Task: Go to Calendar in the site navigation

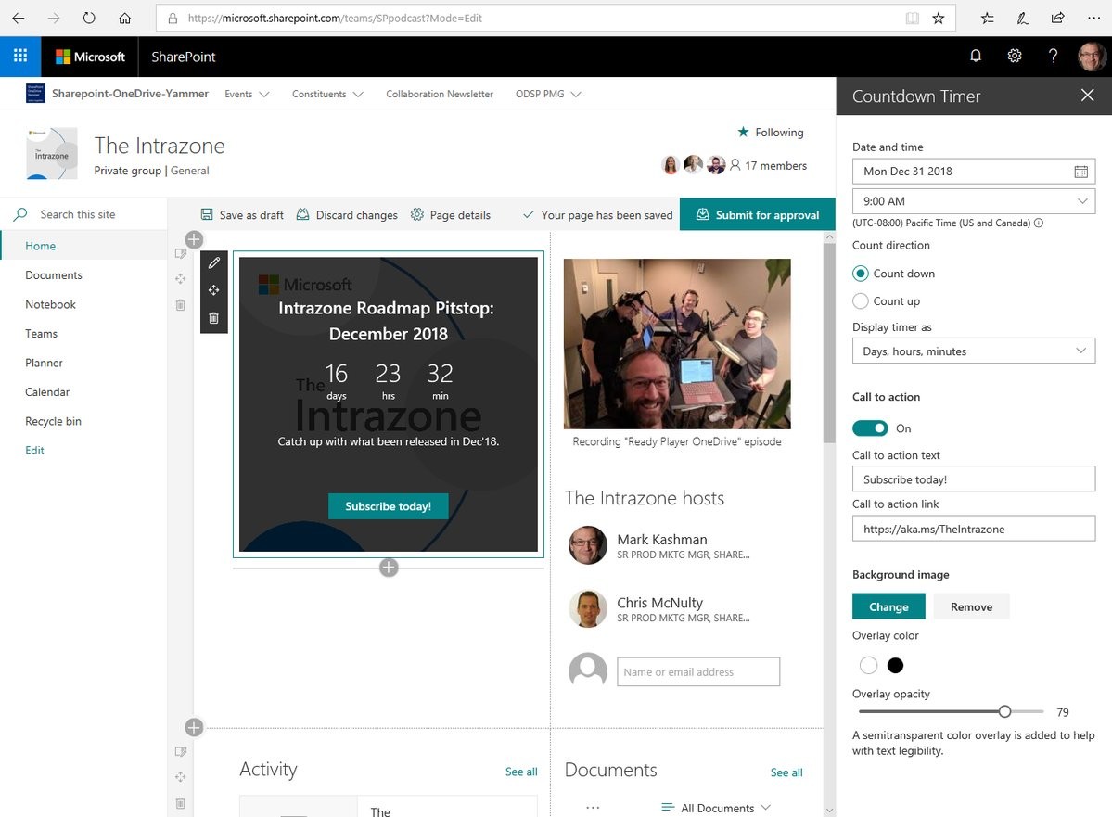Action: (47, 392)
